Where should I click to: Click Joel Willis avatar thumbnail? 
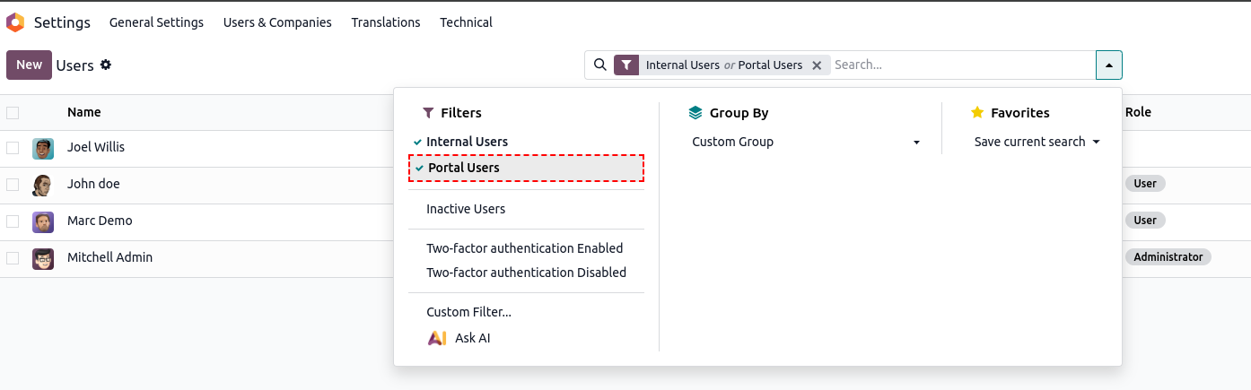pos(43,148)
